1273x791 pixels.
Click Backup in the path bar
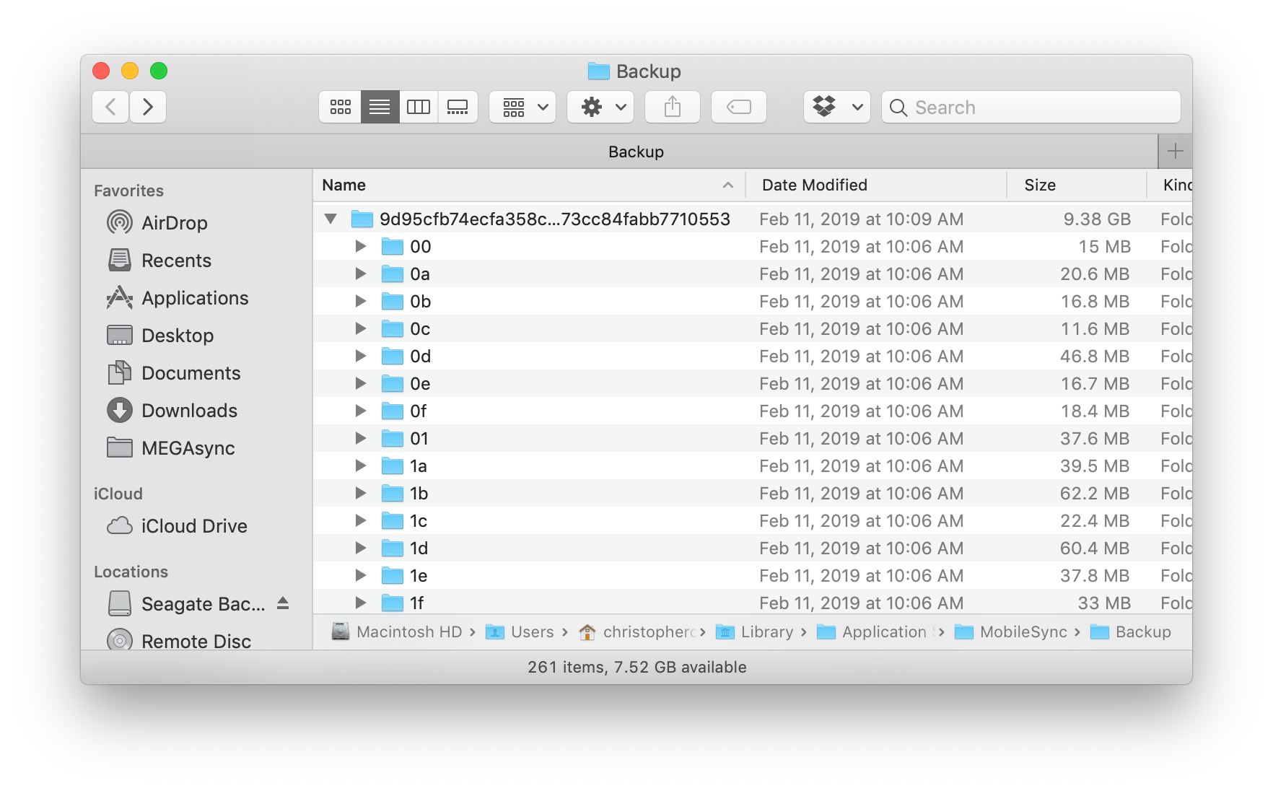1130,632
